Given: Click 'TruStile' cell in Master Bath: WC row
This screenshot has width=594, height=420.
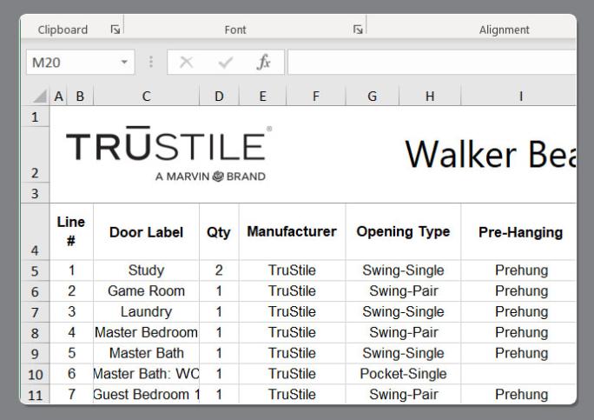Looking at the screenshot, I should click(x=292, y=374).
